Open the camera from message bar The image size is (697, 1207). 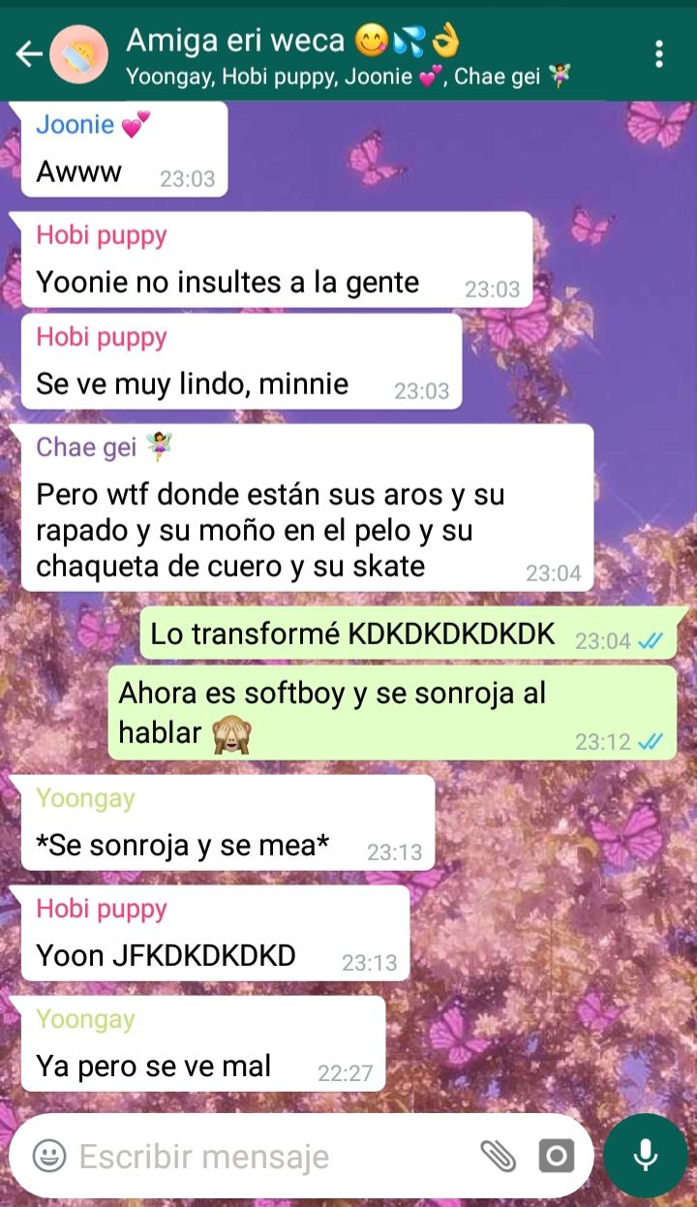(x=557, y=1156)
